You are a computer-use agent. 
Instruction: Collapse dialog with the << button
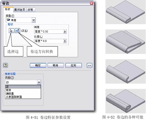[89, 66]
